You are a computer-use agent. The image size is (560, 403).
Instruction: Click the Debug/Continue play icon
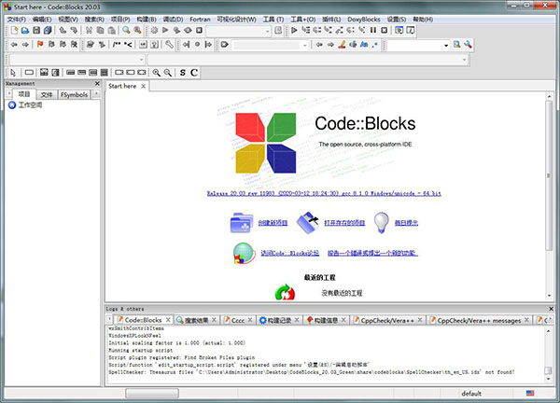pos(294,31)
